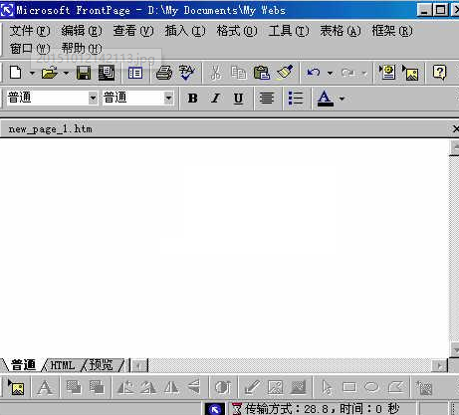The image size is (459, 415).
Task: Open the Redo history dropdown arrow
Action: coord(364,73)
